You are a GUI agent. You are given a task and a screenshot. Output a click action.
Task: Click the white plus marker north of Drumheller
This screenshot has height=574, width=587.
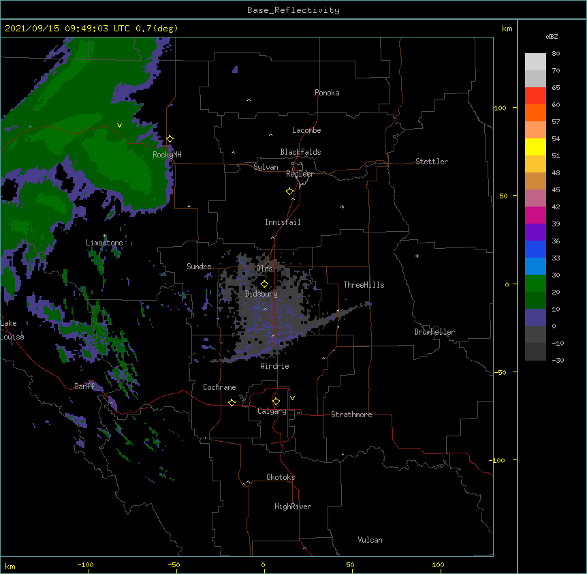click(417, 256)
